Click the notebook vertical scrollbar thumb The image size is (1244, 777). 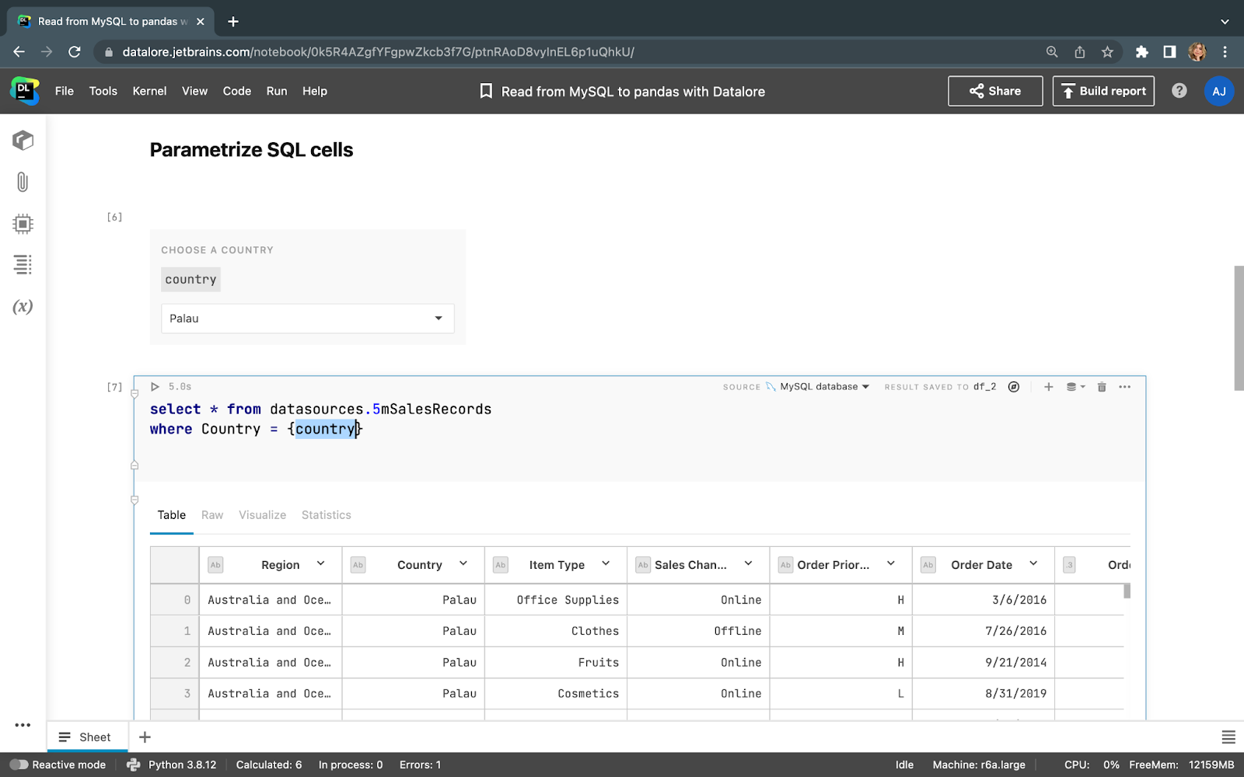1239,328
